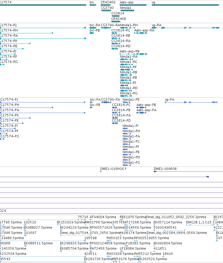Click the vg-PA protein label

[170, 100]
